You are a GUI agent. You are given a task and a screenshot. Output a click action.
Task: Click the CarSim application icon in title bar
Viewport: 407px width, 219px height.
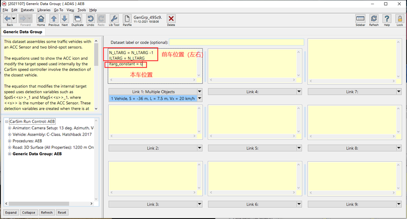[4, 4]
